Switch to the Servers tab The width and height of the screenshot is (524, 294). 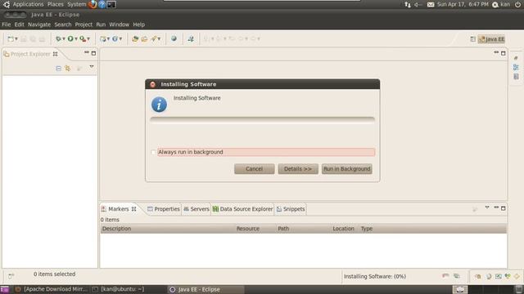point(196,209)
